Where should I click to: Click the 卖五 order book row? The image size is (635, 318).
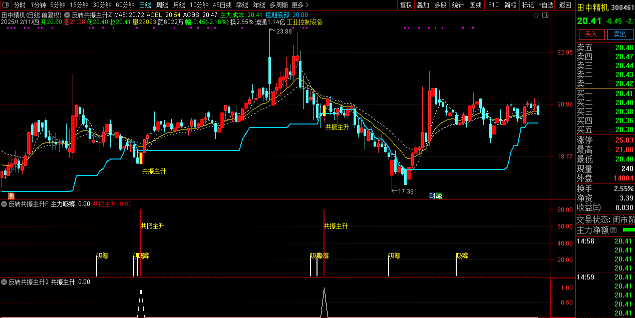[x=605, y=47]
